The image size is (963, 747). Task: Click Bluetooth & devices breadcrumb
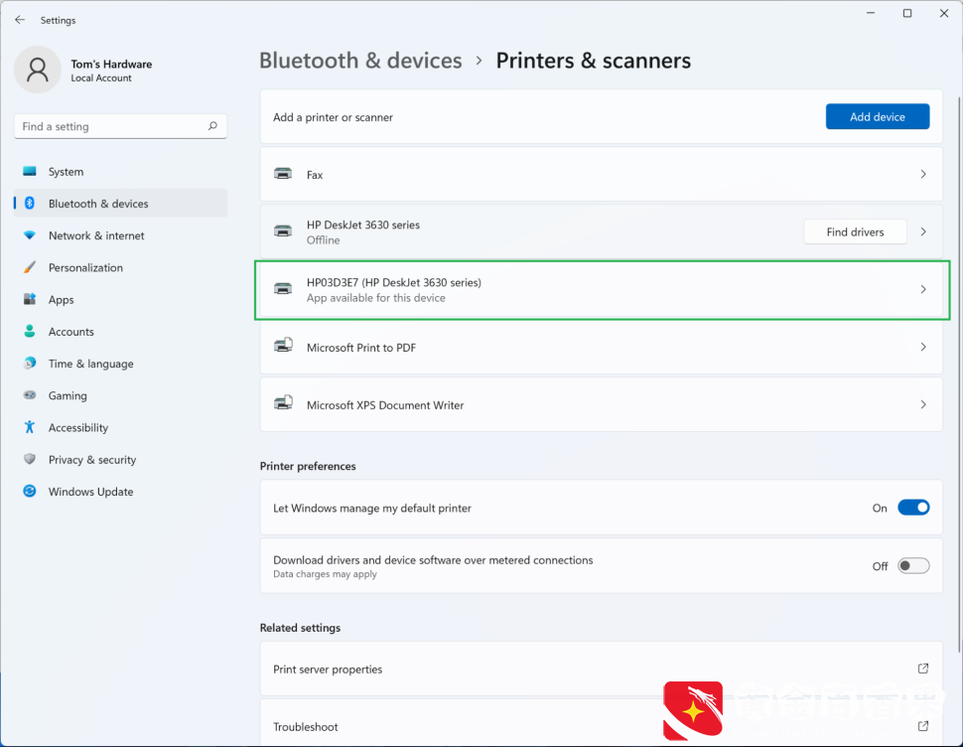coord(360,61)
